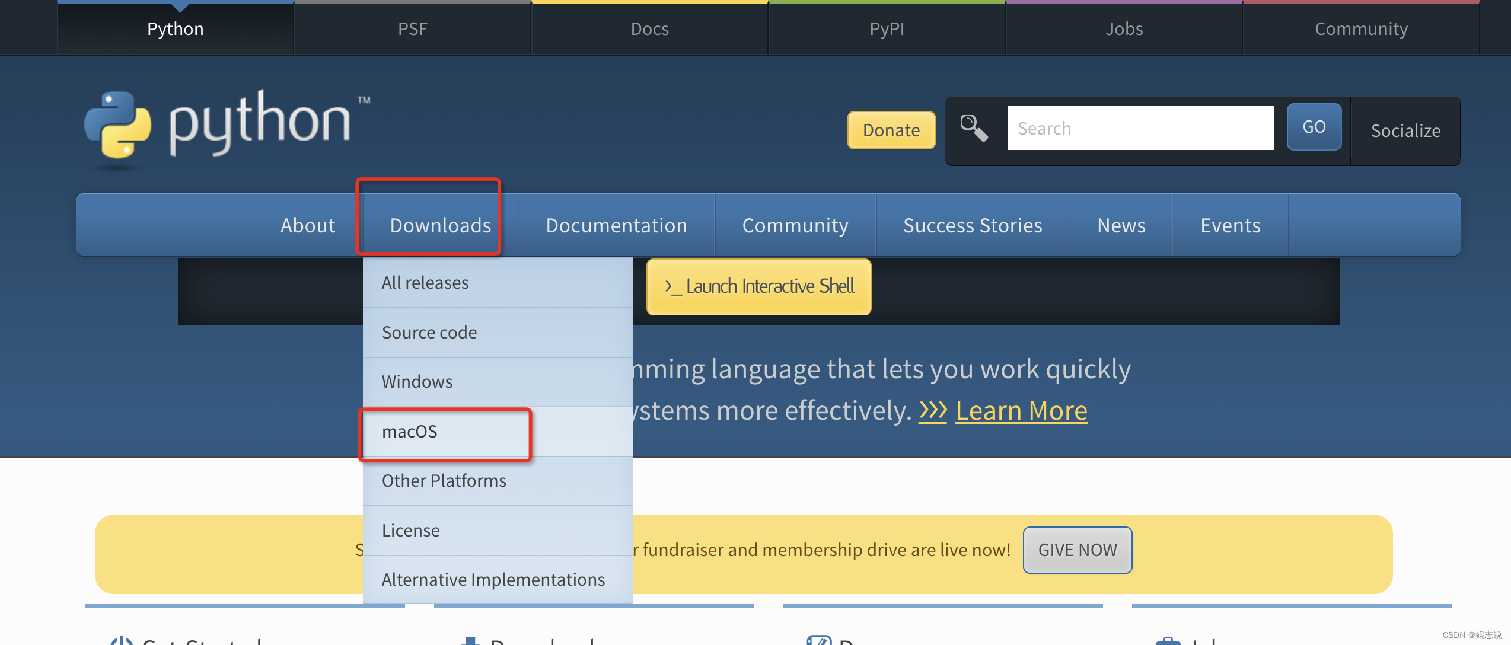Expand the Documentation menu
The height and width of the screenshot is (645, 1511).
[x=616, y=225]
